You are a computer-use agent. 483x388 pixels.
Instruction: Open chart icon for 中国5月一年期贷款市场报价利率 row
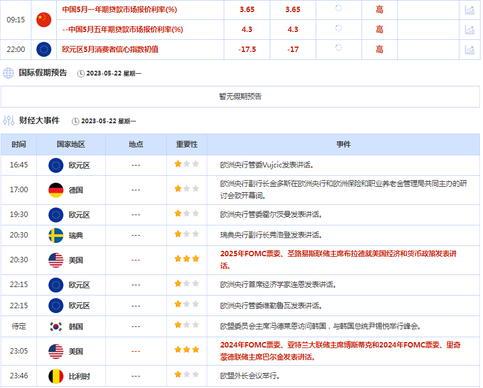[469, 10]
